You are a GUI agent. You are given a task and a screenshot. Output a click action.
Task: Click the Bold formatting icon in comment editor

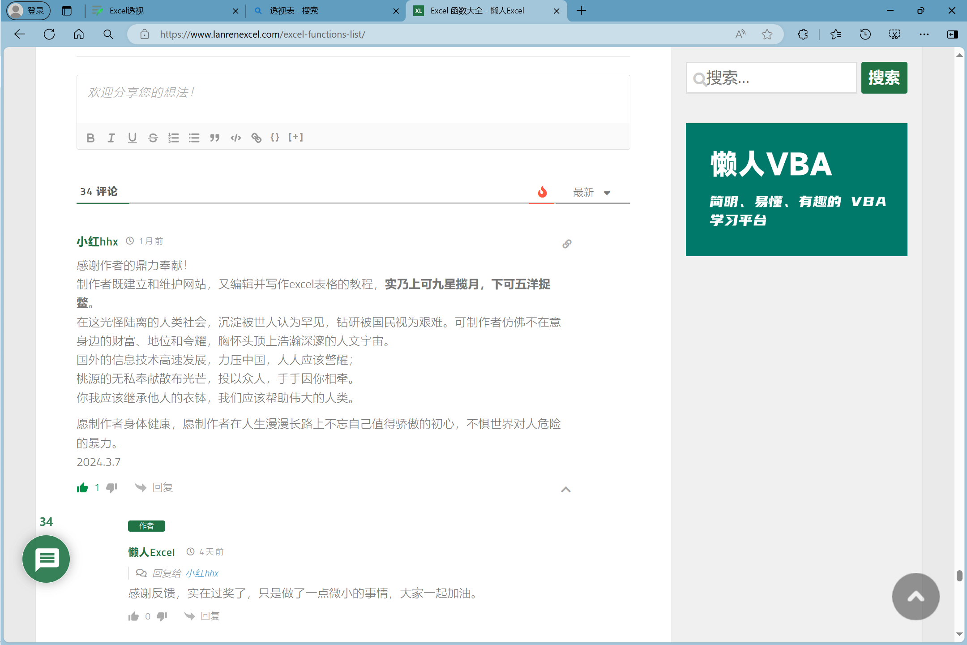tap(90, 138)
